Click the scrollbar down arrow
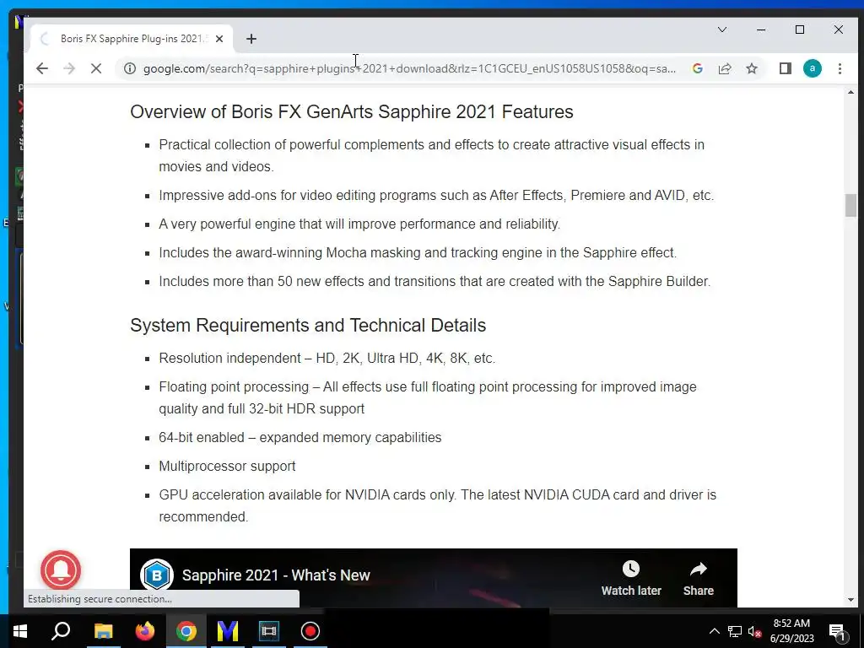Viewport: 864px width, 648px height. coord(850,600)
